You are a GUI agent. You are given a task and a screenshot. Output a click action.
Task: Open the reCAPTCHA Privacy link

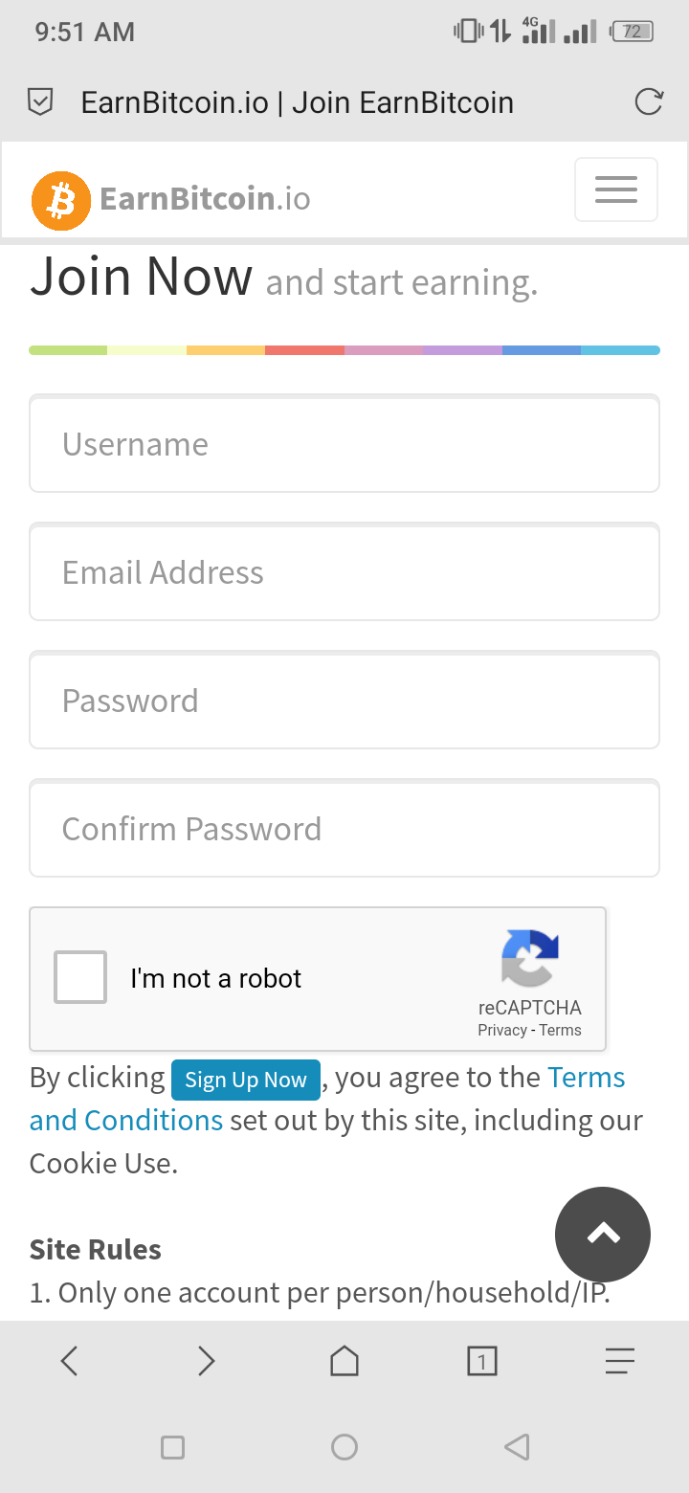point(502,1031)
